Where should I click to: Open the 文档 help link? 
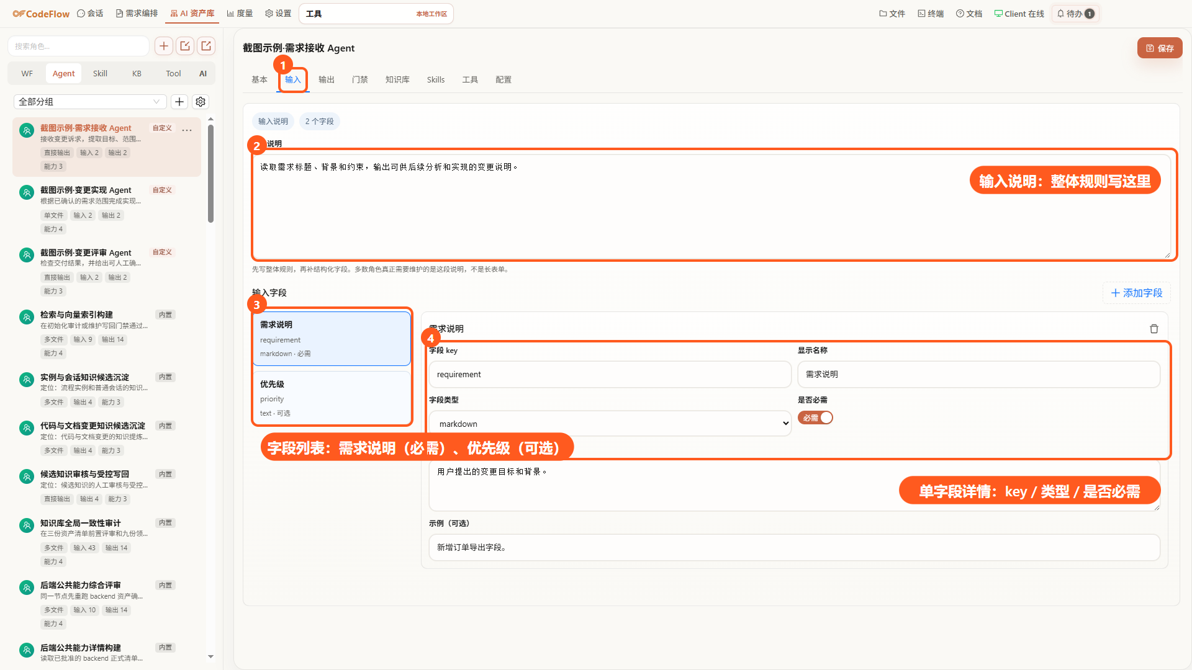click(968, 14)
